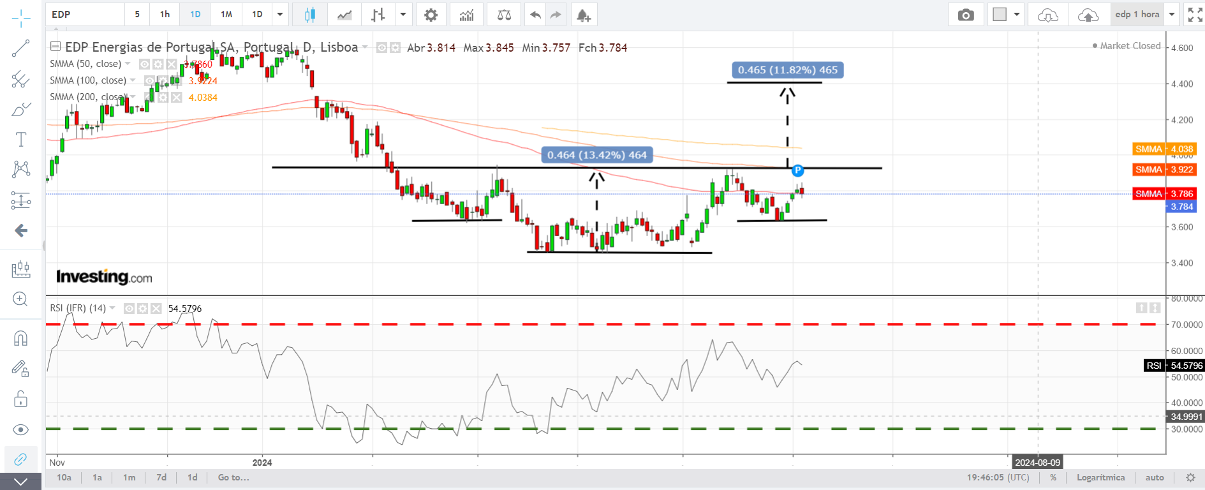Select the crosshair cursor tool
The height and width of the screenshot is (490, 1205).
point(20,19)
